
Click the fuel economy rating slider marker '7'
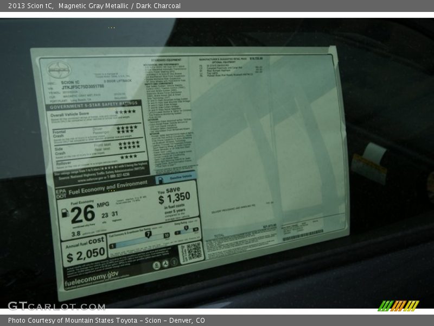pos(148,235)
